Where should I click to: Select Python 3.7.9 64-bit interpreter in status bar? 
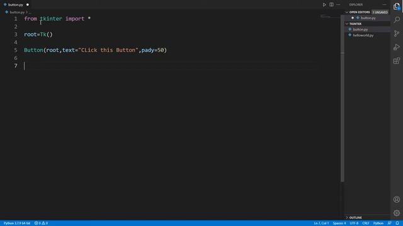(x=17, y=223)
